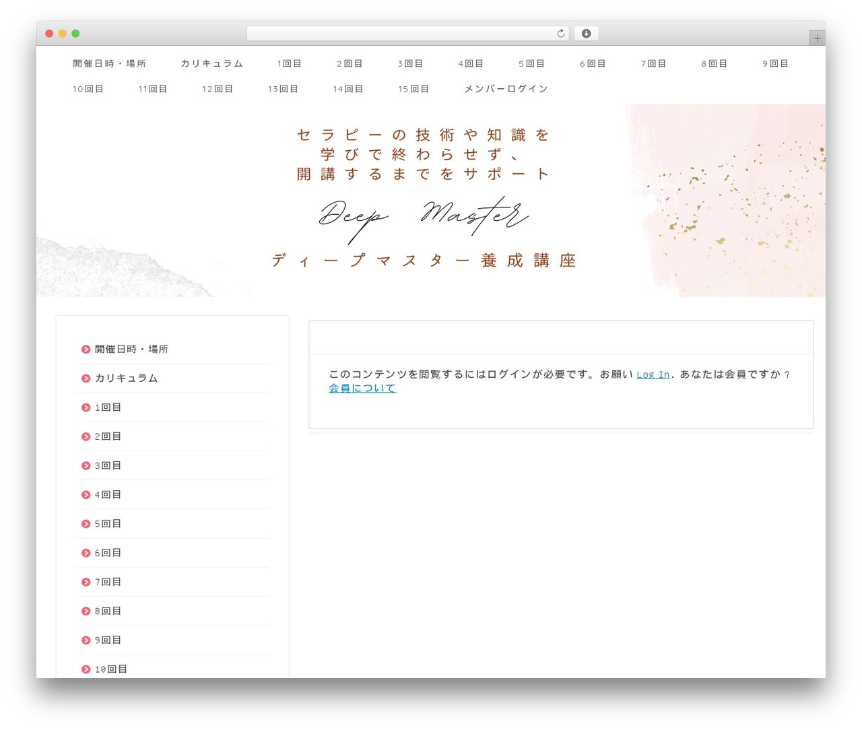This screenshot has width=862, height=730.
Task: Open カリキュラム in top navigation
Action: click(x=211, y=63)
